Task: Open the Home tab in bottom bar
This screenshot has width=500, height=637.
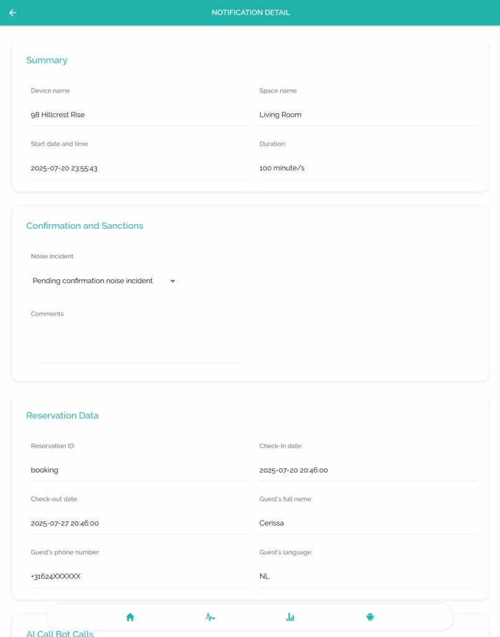Action: click(x=130, y=617)
